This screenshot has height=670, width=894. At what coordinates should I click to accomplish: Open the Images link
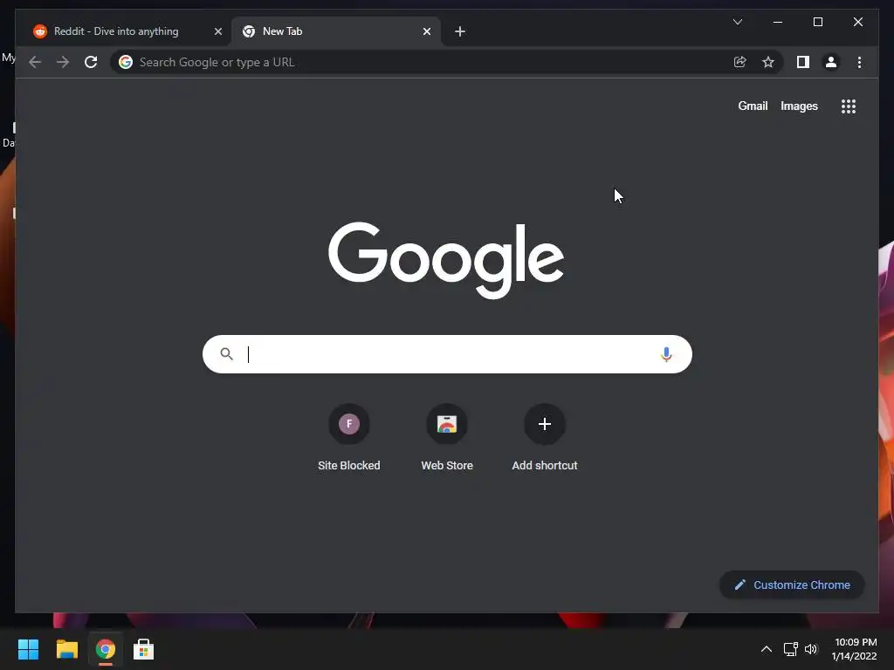pyautogui.click(x=799, y=106)
